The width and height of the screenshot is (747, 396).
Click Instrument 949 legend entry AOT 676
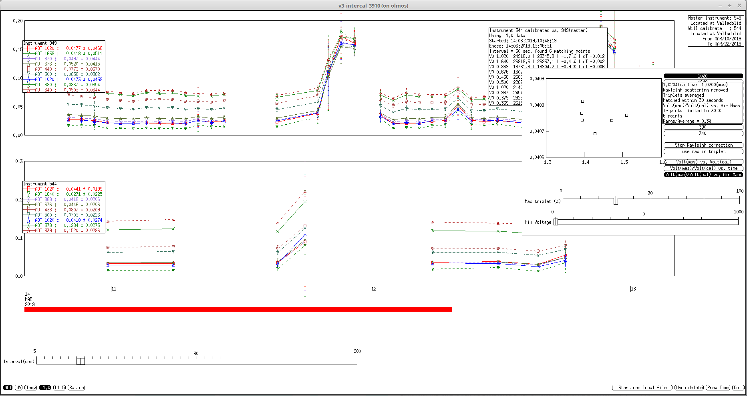click(64, 64)
